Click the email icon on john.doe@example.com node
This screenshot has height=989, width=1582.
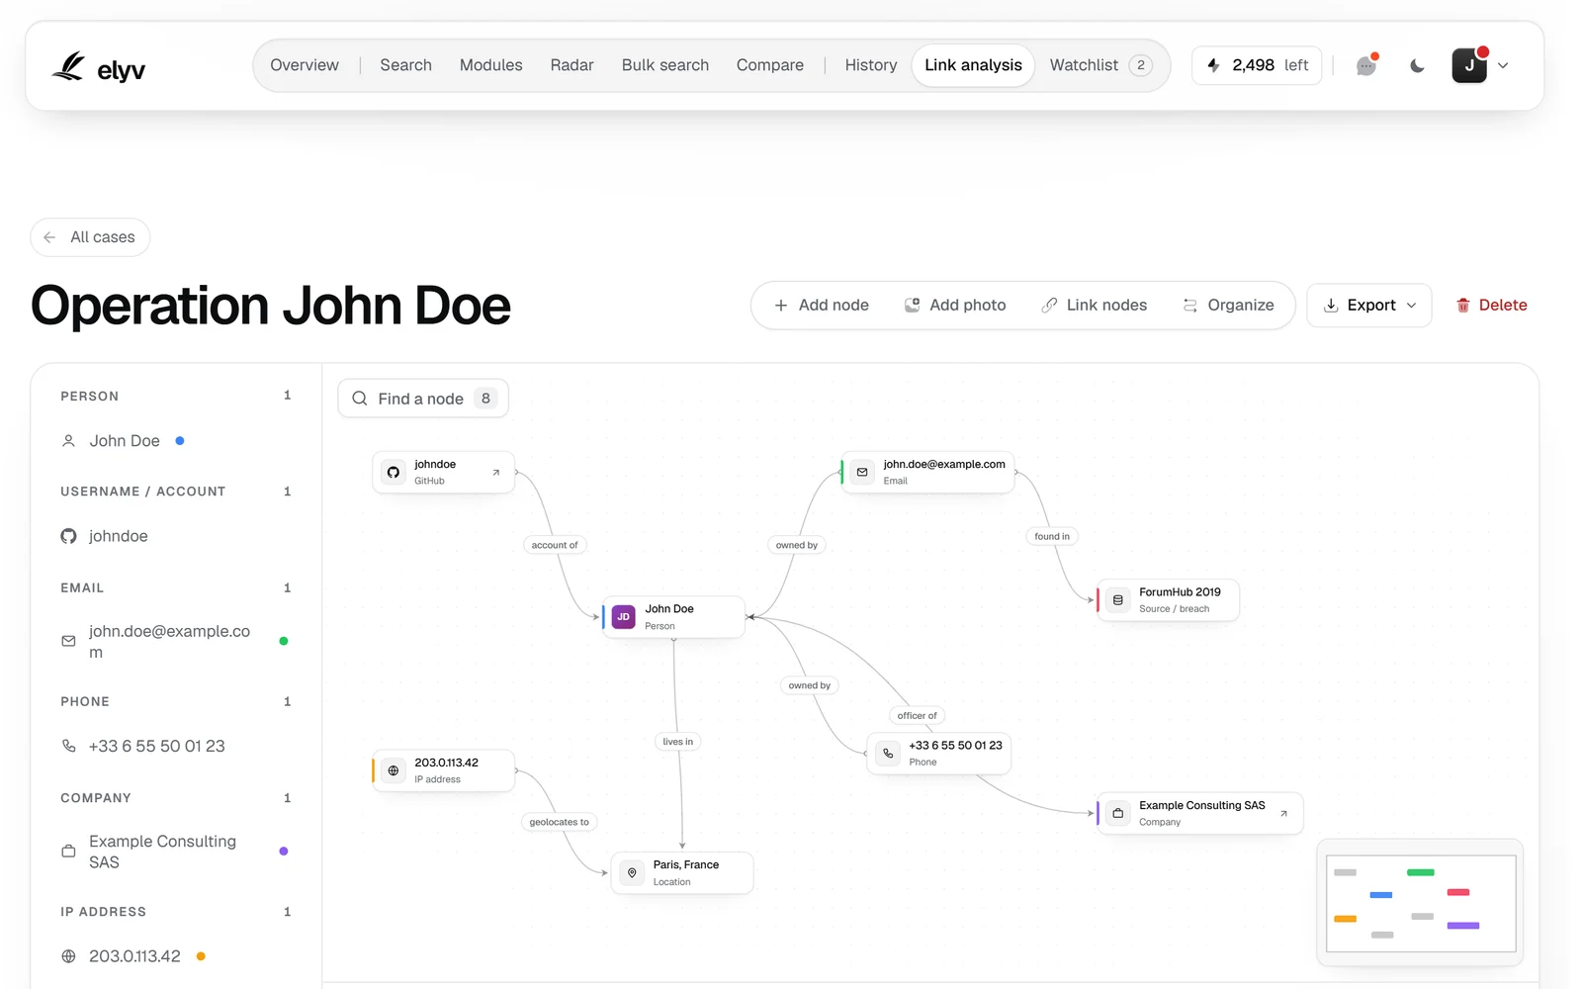862,473
